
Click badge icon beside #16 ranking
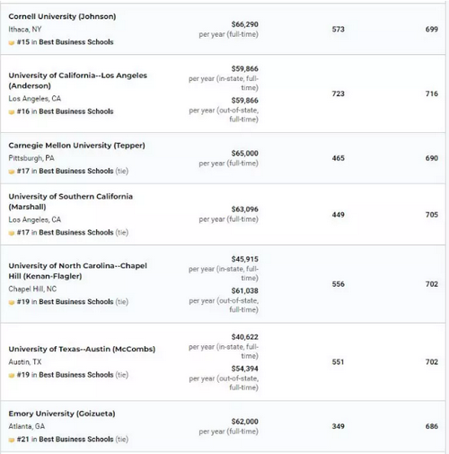tap(12, 112)
